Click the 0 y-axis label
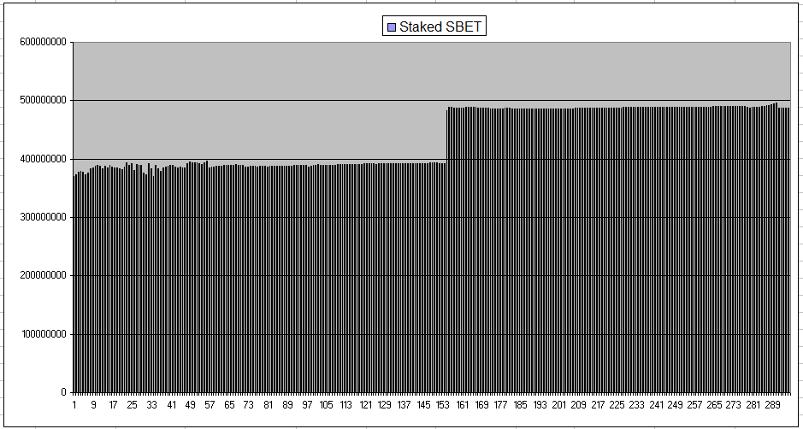The image size is (803, 429). coord(64,392)
